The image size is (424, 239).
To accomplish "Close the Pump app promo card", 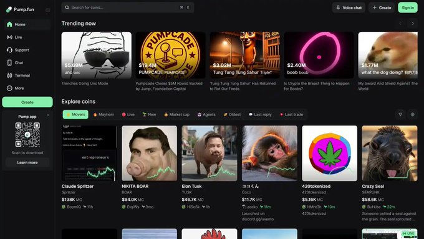I will click(48, 115).
